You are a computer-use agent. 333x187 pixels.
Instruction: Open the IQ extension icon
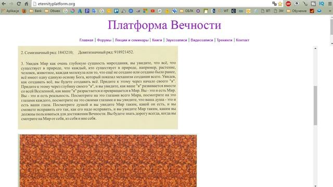(322, 4)
